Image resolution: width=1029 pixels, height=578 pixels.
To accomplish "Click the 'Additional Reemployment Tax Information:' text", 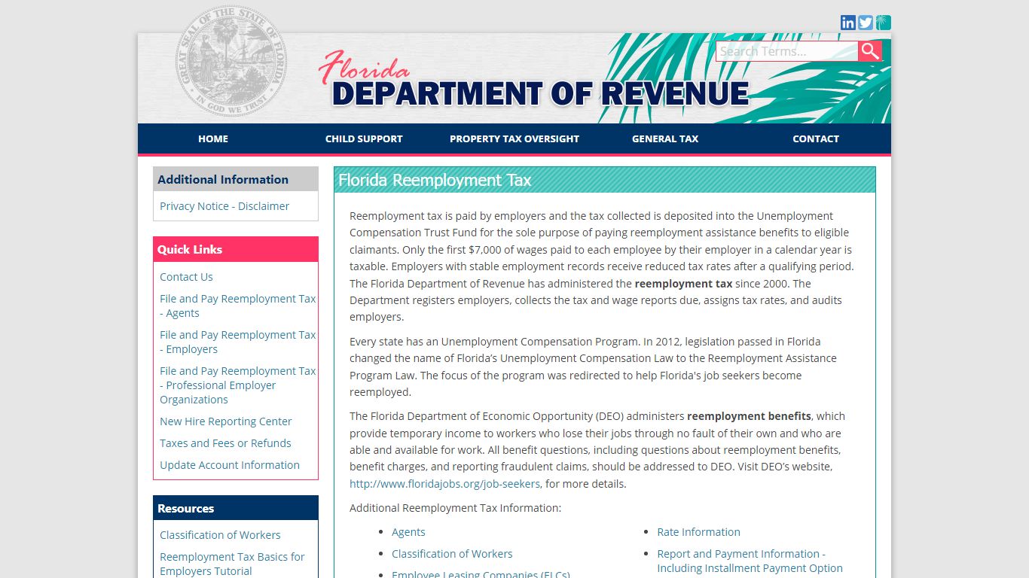I will point(455,508).
